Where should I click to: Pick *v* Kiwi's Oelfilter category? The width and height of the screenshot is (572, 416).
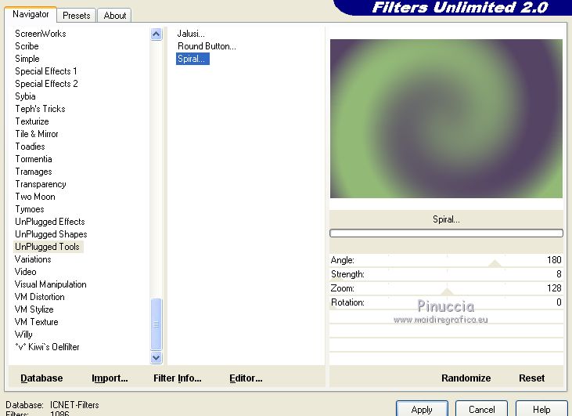(x=47, y=347)
